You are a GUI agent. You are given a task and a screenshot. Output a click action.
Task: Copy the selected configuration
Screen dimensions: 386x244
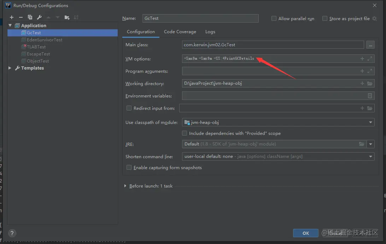[30, 17]
